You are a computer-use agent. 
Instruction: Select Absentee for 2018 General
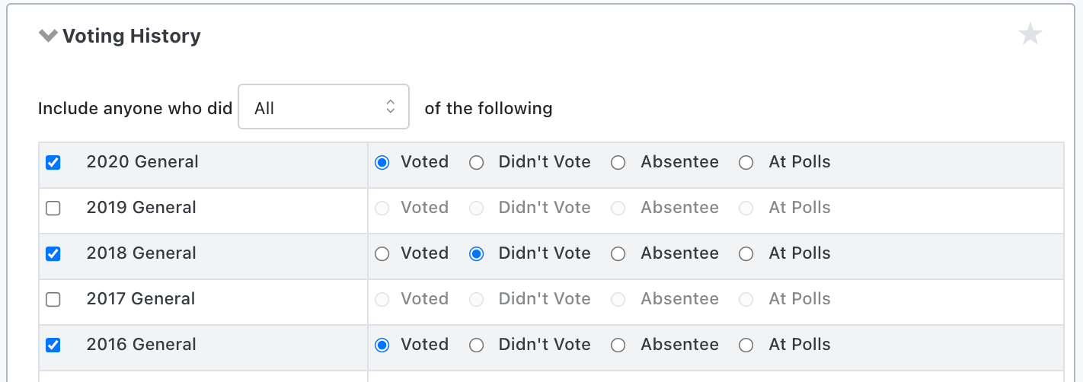(618, 253)
